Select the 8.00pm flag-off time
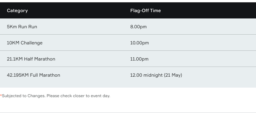This screenshot has height=113, width=256. click(138, 27)
